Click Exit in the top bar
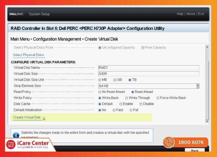Viewport: 217px width, 157px height. click(x=201, y=14)
